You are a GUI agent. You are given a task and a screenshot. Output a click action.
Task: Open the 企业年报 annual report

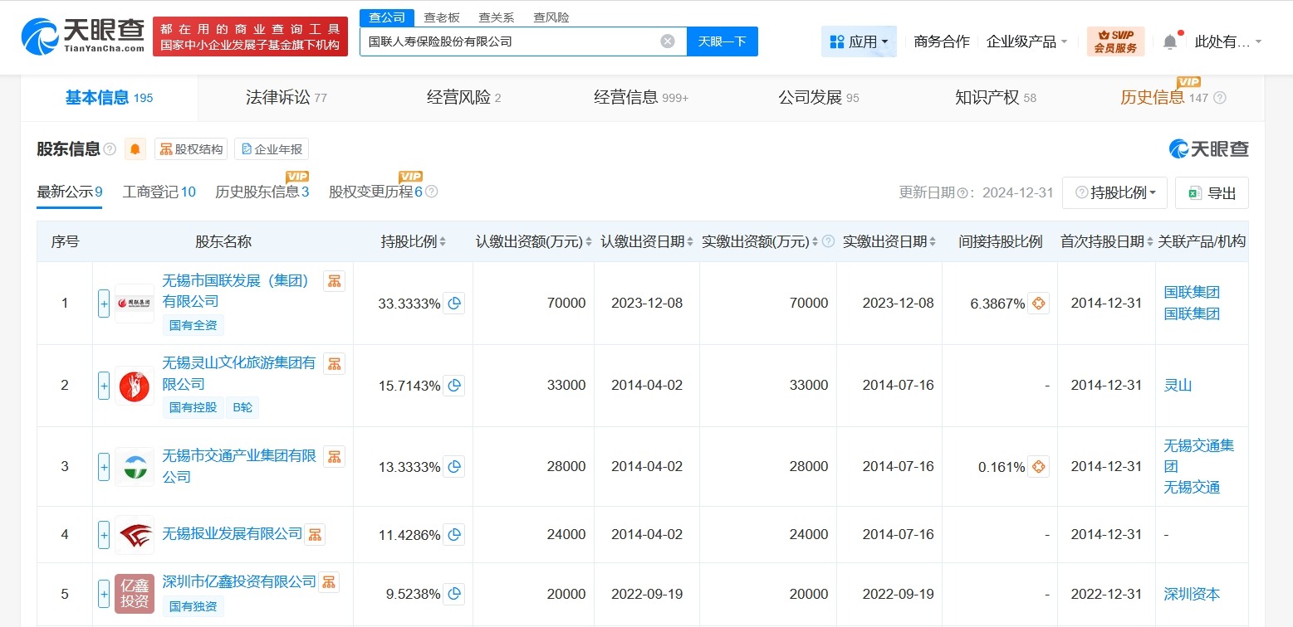click(x=272, y=148)
